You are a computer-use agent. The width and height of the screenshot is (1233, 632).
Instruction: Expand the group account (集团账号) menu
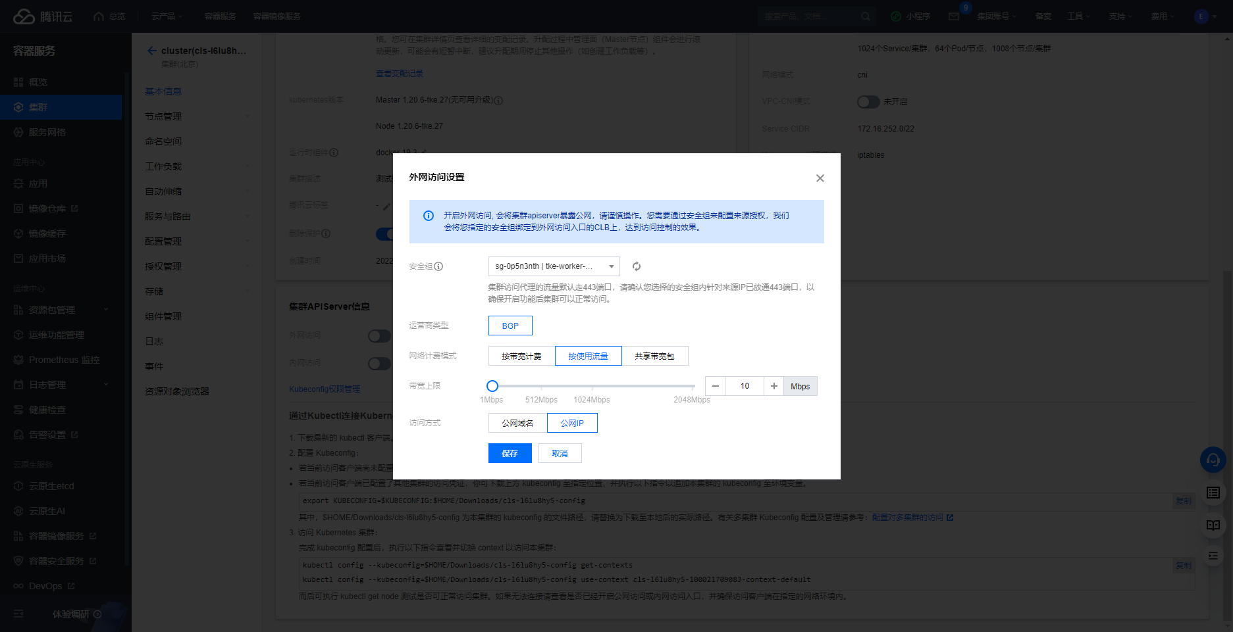[x=997, y=16]
